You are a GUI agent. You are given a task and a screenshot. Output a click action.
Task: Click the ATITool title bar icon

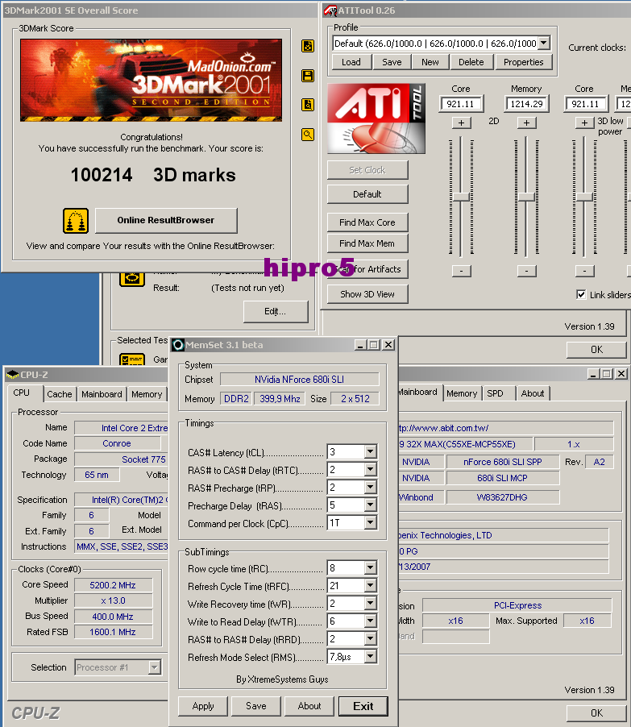pyautogui.click(x=330, y=10)
